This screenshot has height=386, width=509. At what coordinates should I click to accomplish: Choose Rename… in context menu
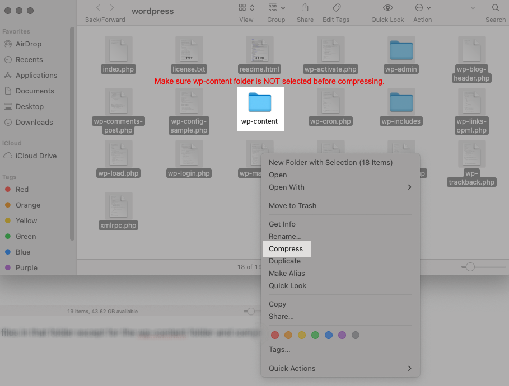tap(340, 237)
